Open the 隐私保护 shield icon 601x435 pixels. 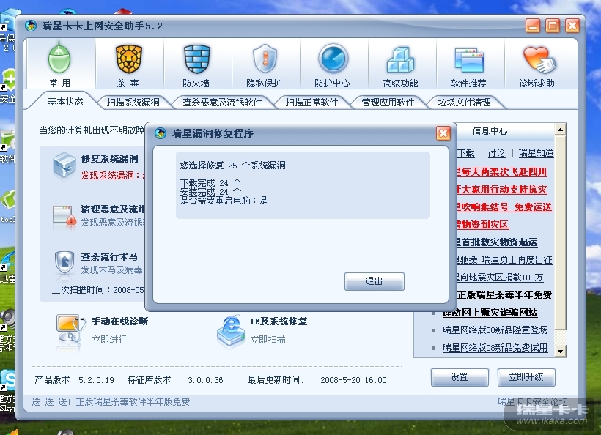click(265, 59)
